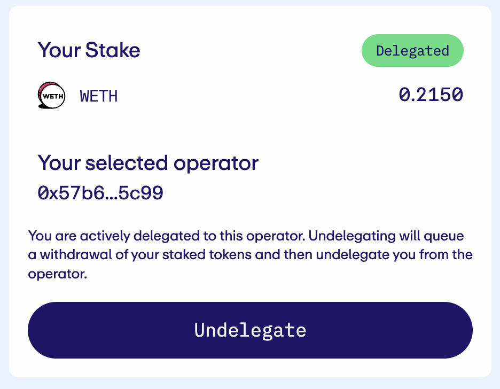Open the Your selected operator section
The height and width of the screenshot is (389, 500).
click(148, 163)
